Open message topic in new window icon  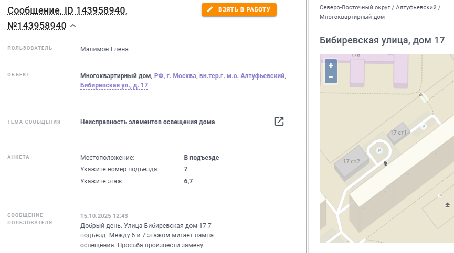click(x=279, y=122)
